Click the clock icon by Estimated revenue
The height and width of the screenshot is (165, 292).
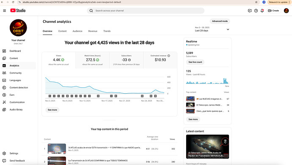pyautogui.click(x=169, y=56)
